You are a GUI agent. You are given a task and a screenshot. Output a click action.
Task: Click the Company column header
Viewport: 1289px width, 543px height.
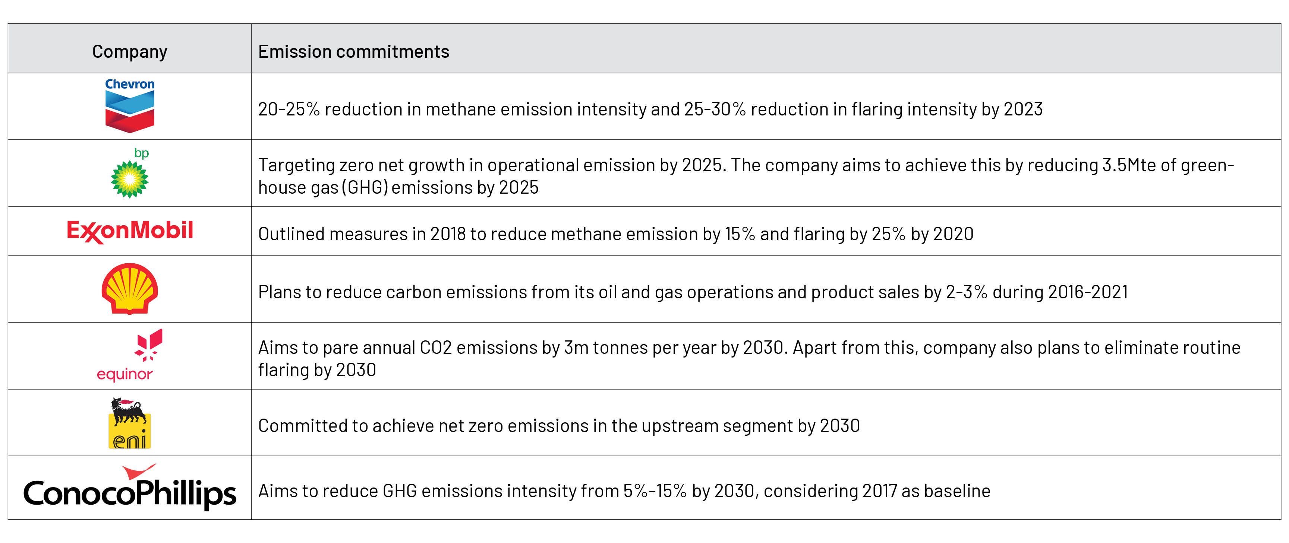coord(130,51)
